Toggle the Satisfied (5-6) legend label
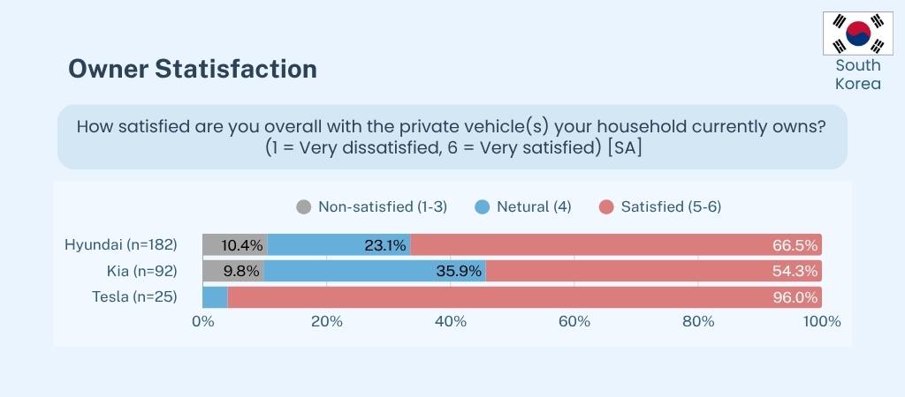Screen dimensions: 905x397 tap(671, 207)
